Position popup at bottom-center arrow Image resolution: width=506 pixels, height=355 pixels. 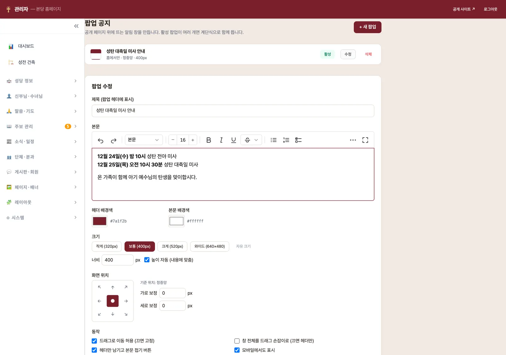[113, 314]
